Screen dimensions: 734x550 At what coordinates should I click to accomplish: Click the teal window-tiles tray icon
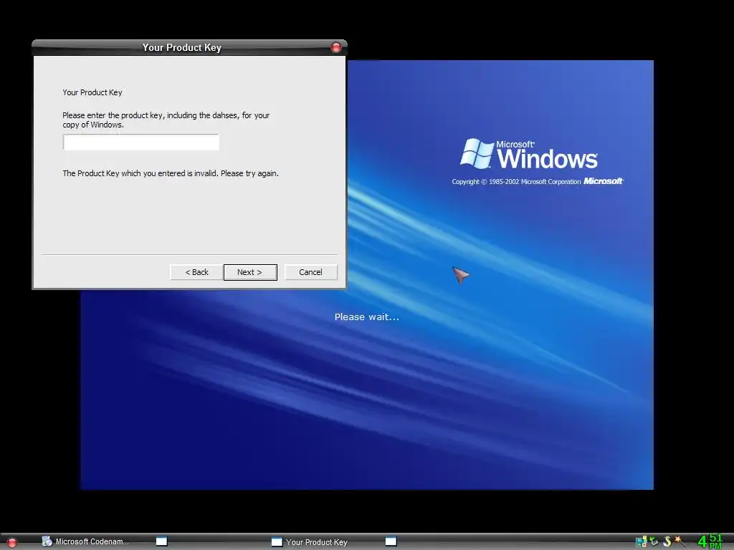641,541
